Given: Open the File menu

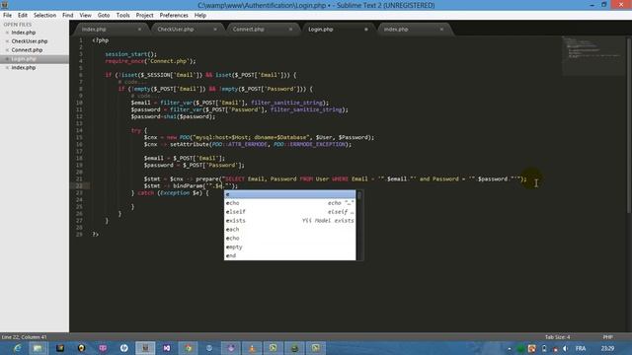Looking at the screenshot, I should [x=7, y=16].
